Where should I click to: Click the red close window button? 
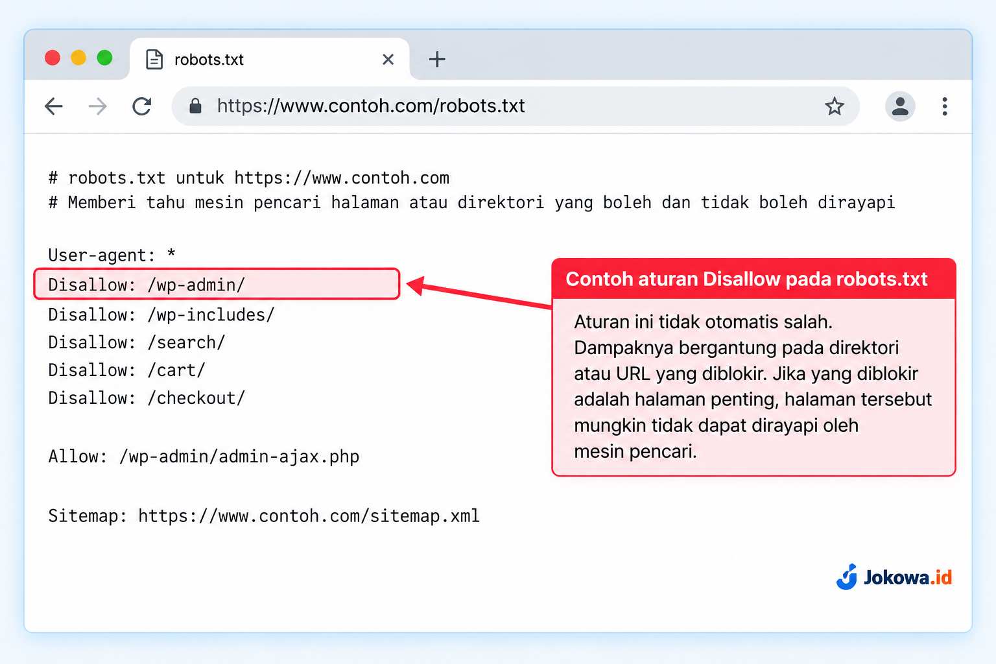click(x=53, y=58)
